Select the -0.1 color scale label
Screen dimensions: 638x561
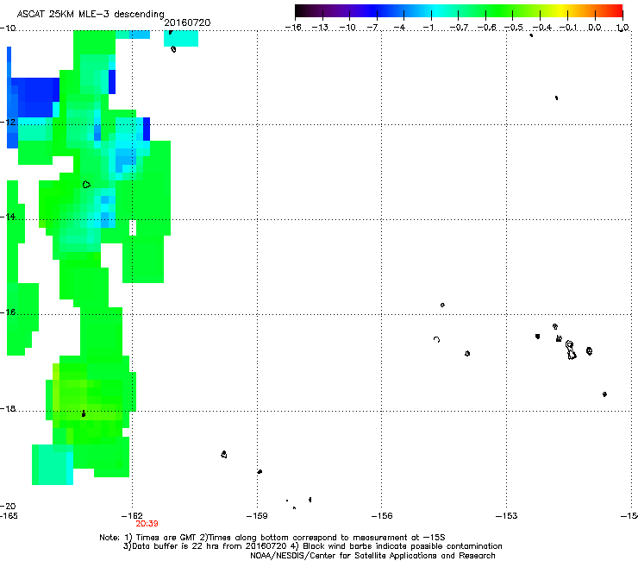click(569, 28)
